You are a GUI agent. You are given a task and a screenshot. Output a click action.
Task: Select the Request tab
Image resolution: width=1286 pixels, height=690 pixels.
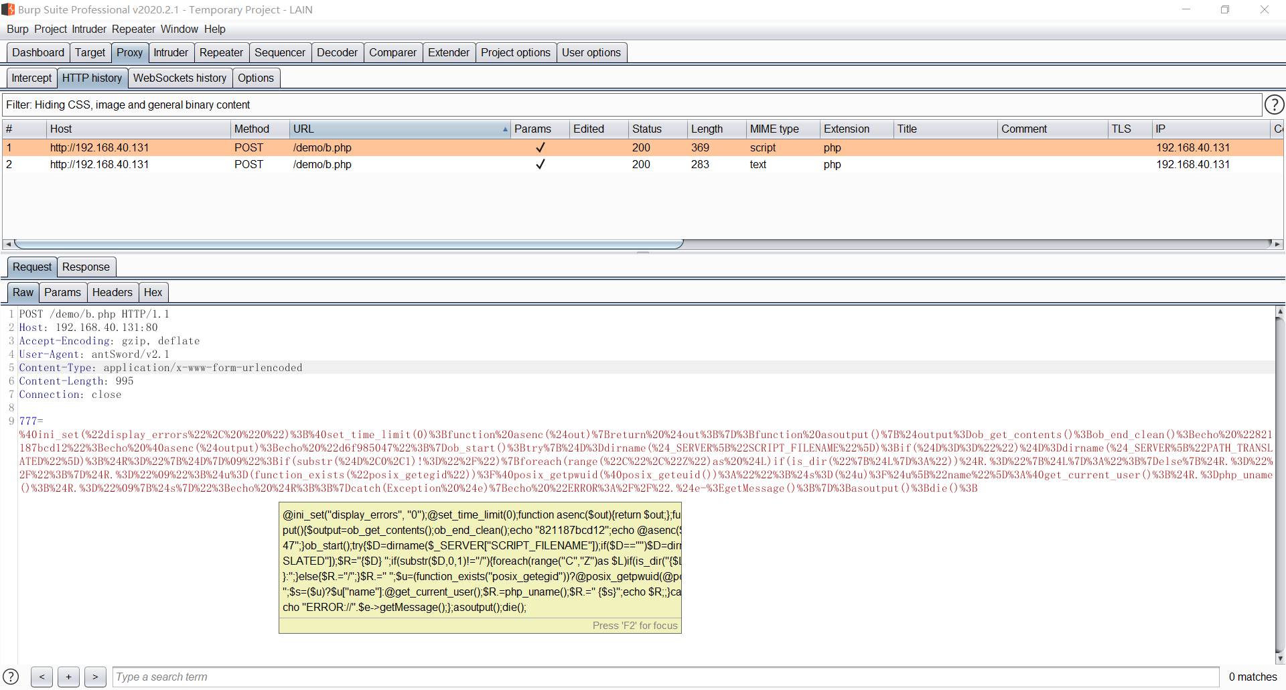pos(32,267)
